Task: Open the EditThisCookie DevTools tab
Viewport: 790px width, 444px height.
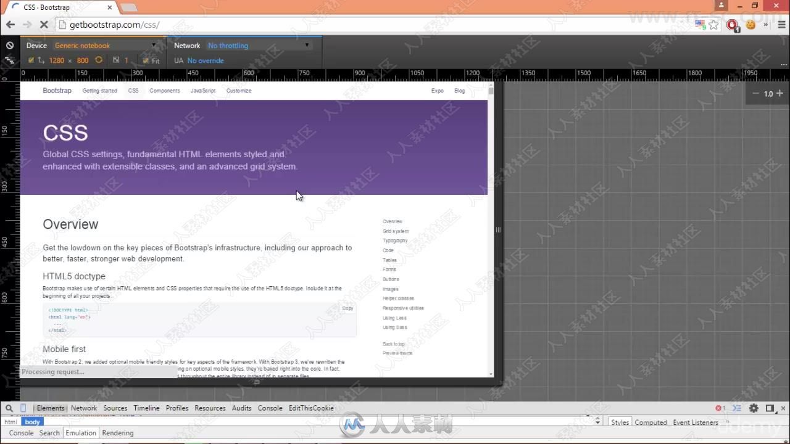Action: click(x=312, y=408)
